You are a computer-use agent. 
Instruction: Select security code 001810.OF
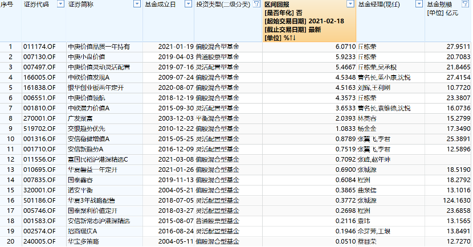coord(39,108)
